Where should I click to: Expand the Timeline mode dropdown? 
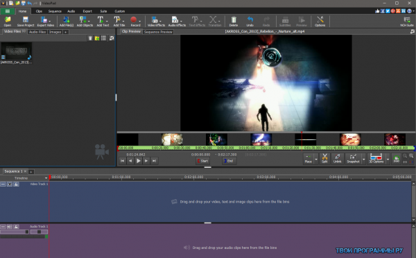click(46, 178)
